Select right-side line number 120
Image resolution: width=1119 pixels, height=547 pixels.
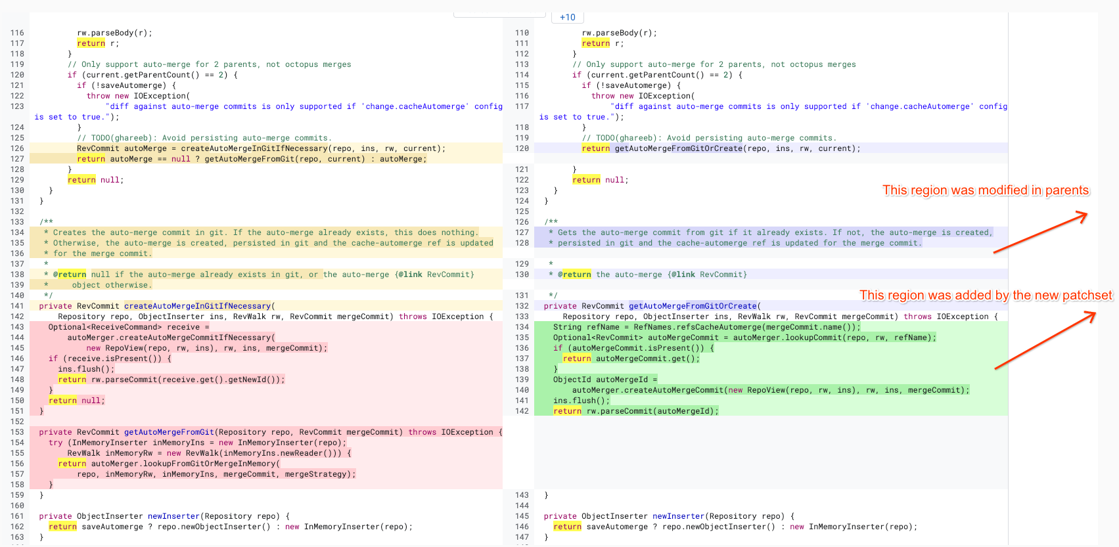(x=522, y=148)
